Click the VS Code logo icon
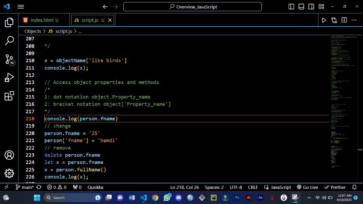Viewport: 363px width, 204px height. tap(6, 6)
